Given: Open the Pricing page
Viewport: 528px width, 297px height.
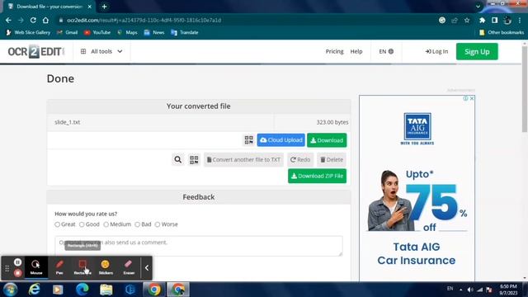Looking at the screenshot, I should [334, 51].
